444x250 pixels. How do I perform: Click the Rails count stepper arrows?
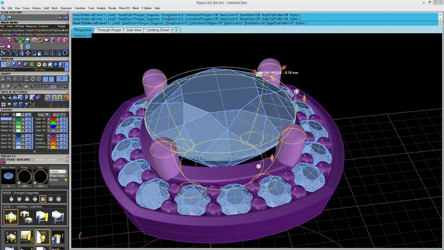[x=66, y=172]
